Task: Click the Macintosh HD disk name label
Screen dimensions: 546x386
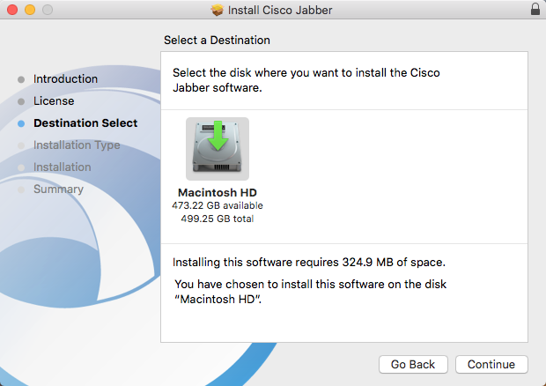Action: 218,193
